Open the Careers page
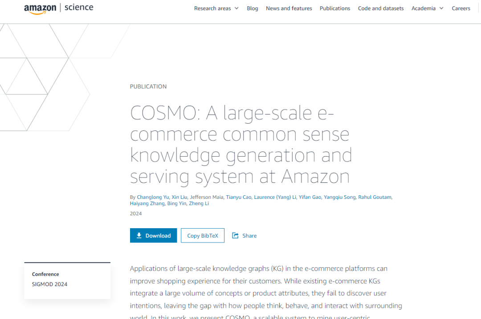481x319 pixels. [x=461, y=8]
